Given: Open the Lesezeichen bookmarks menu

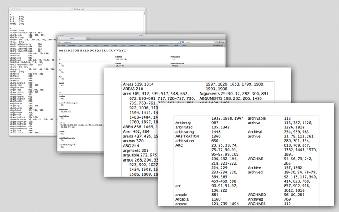Looking at the screenshot, I should pos(219,45).
